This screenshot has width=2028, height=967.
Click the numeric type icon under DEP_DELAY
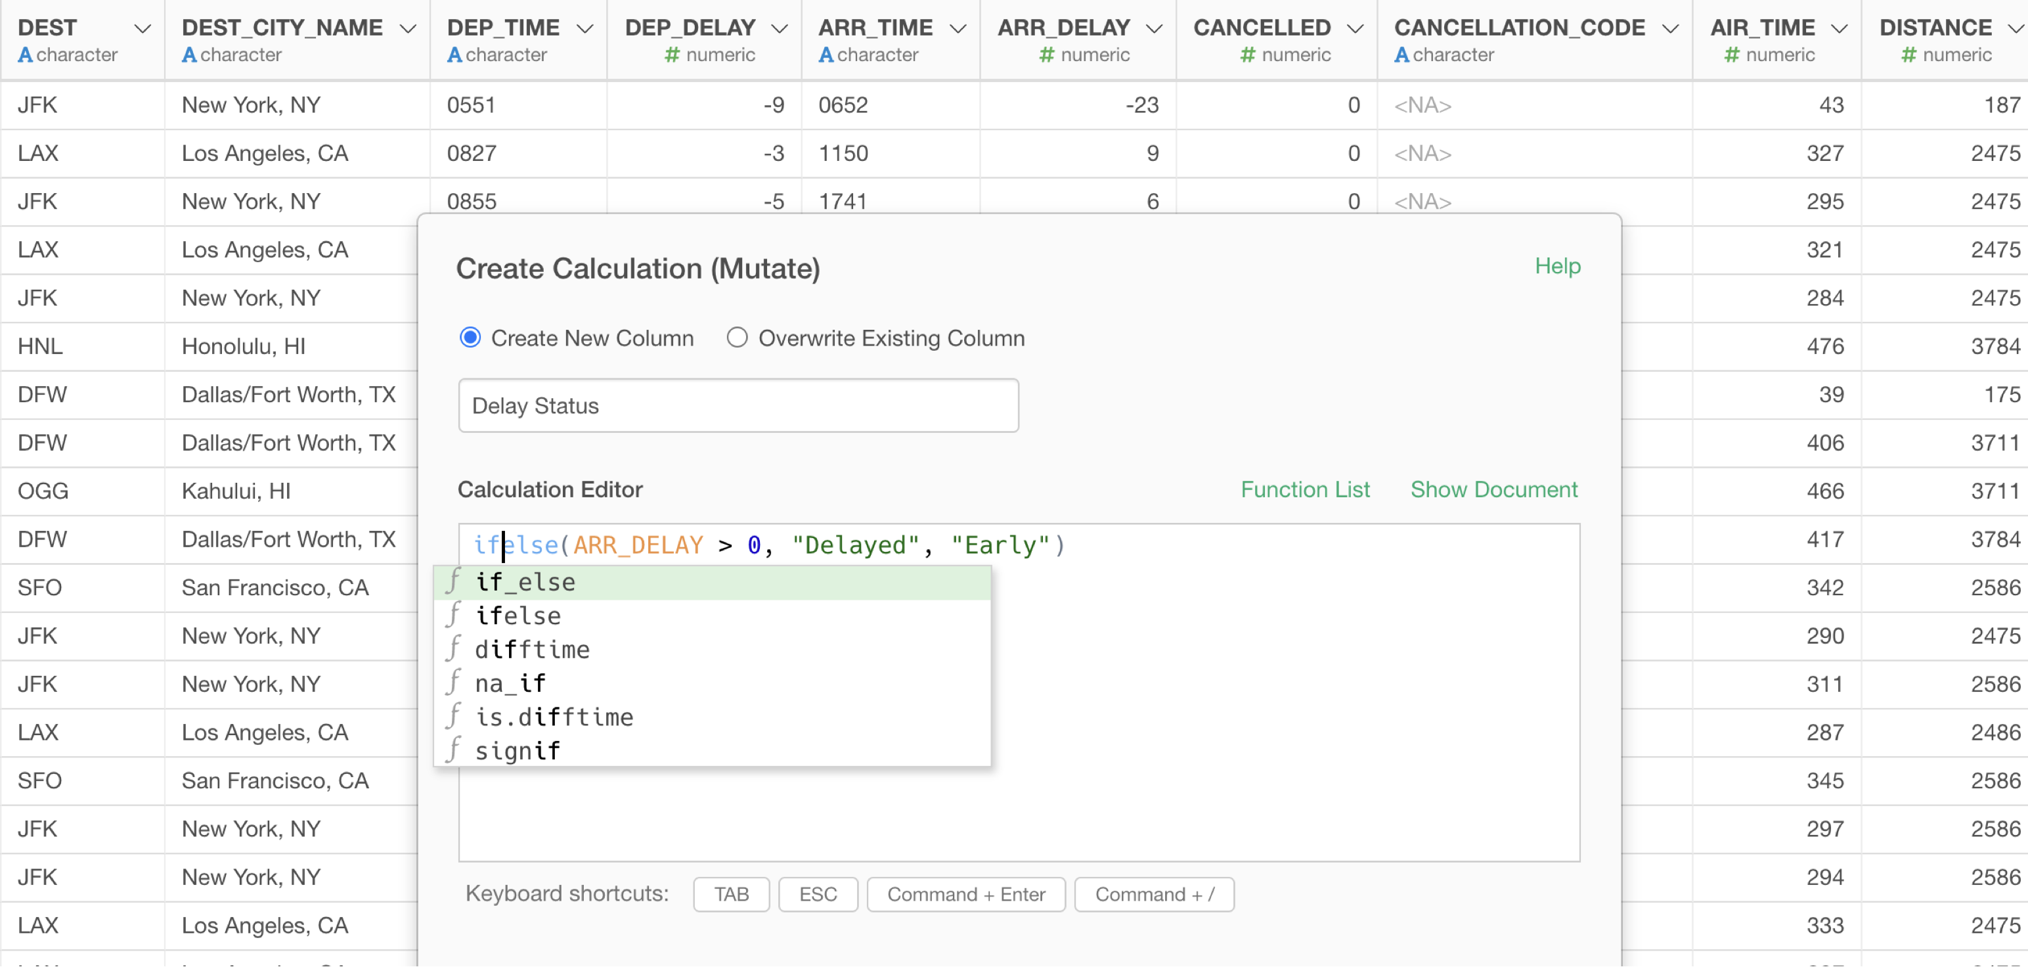[x=672, y=55]
